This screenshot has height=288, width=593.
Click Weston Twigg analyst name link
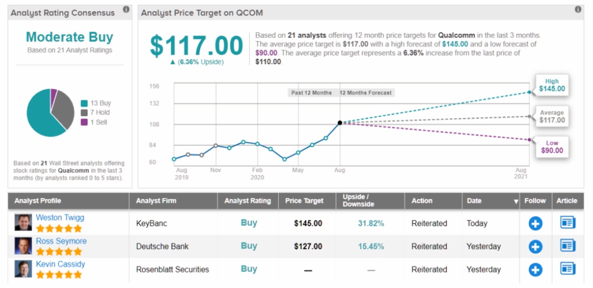(x=60, y=218)
